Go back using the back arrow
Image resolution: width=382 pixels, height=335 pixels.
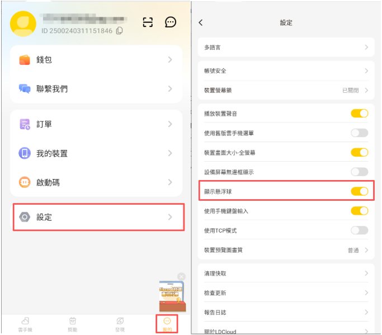point(201,23)
